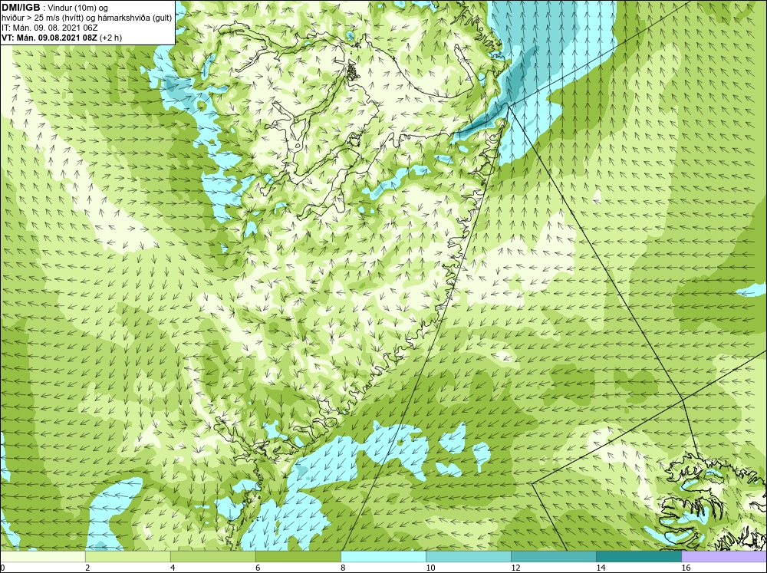Click the legend tick label "16"
This screenshot has height=573, width=767.
coord(685,568)
